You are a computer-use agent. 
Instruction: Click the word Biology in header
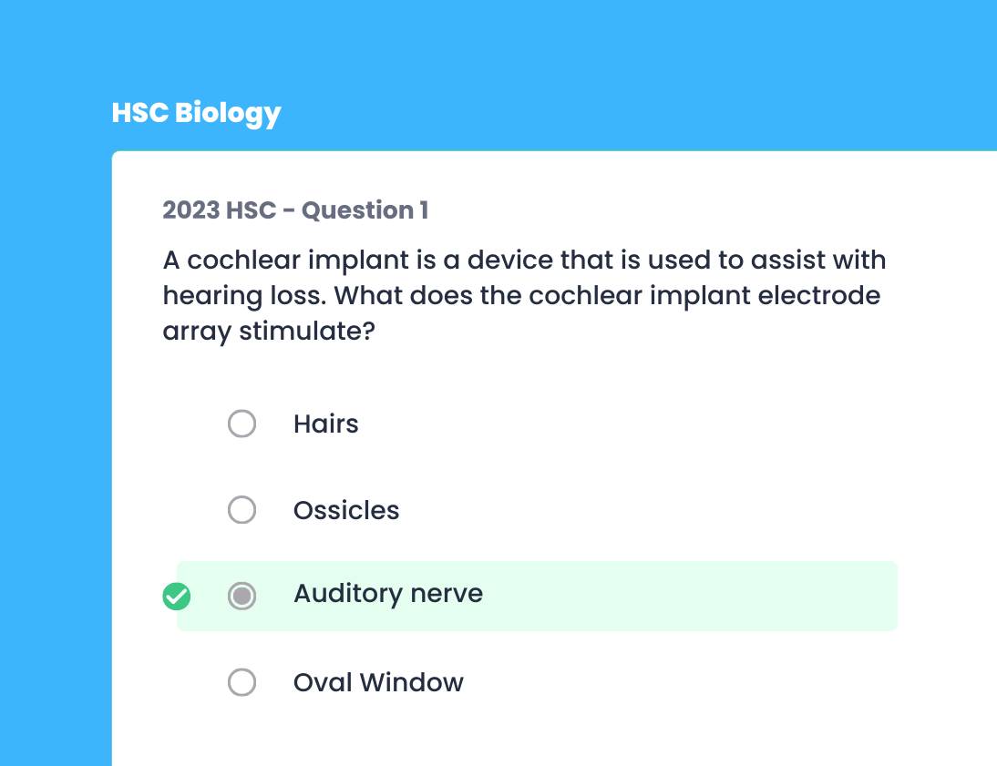click(x=228, y=113)
